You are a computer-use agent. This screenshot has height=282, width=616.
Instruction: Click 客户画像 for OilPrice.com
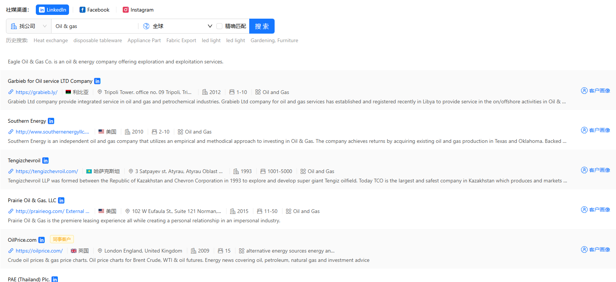(595, 250)
